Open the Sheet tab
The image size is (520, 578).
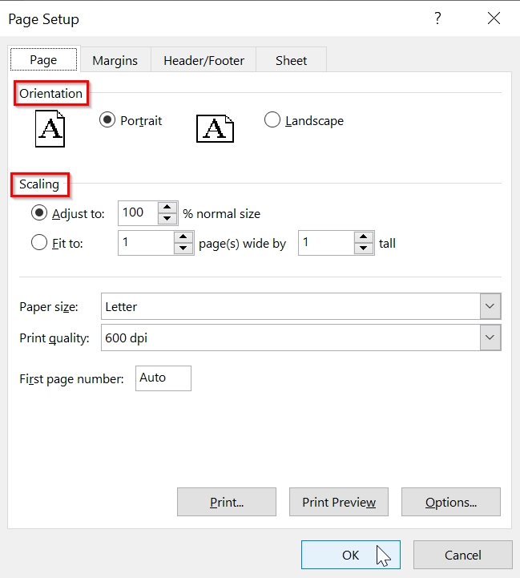point(291,60)
